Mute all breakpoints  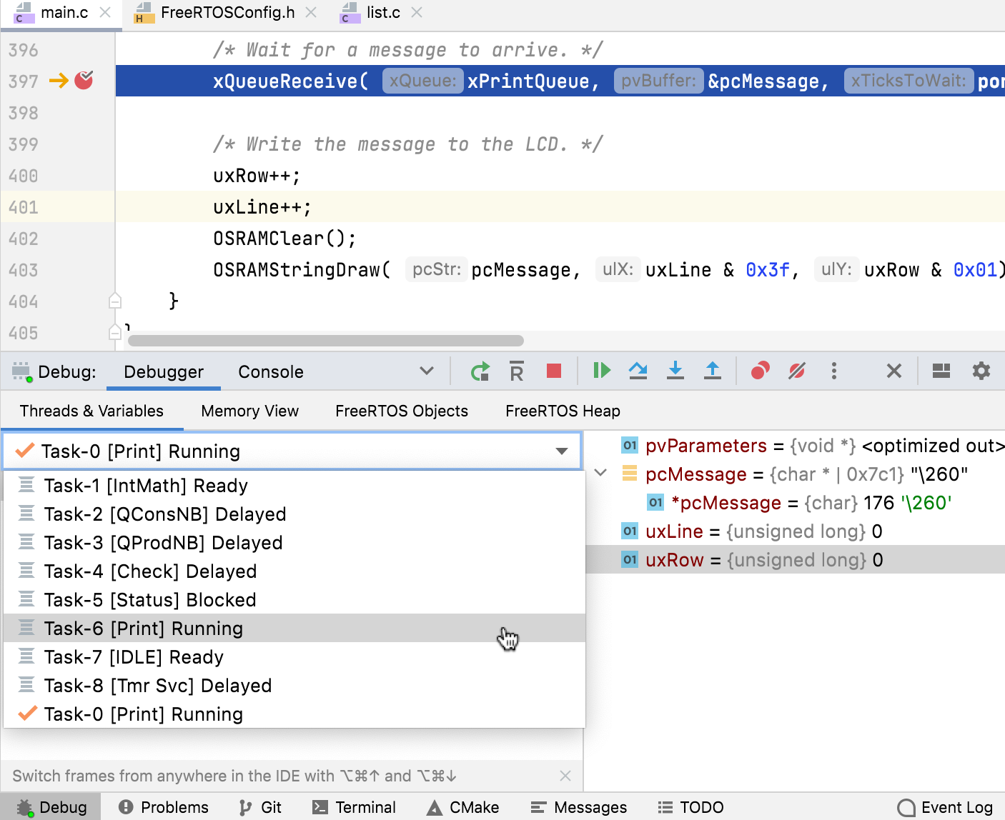click(796, 371)
